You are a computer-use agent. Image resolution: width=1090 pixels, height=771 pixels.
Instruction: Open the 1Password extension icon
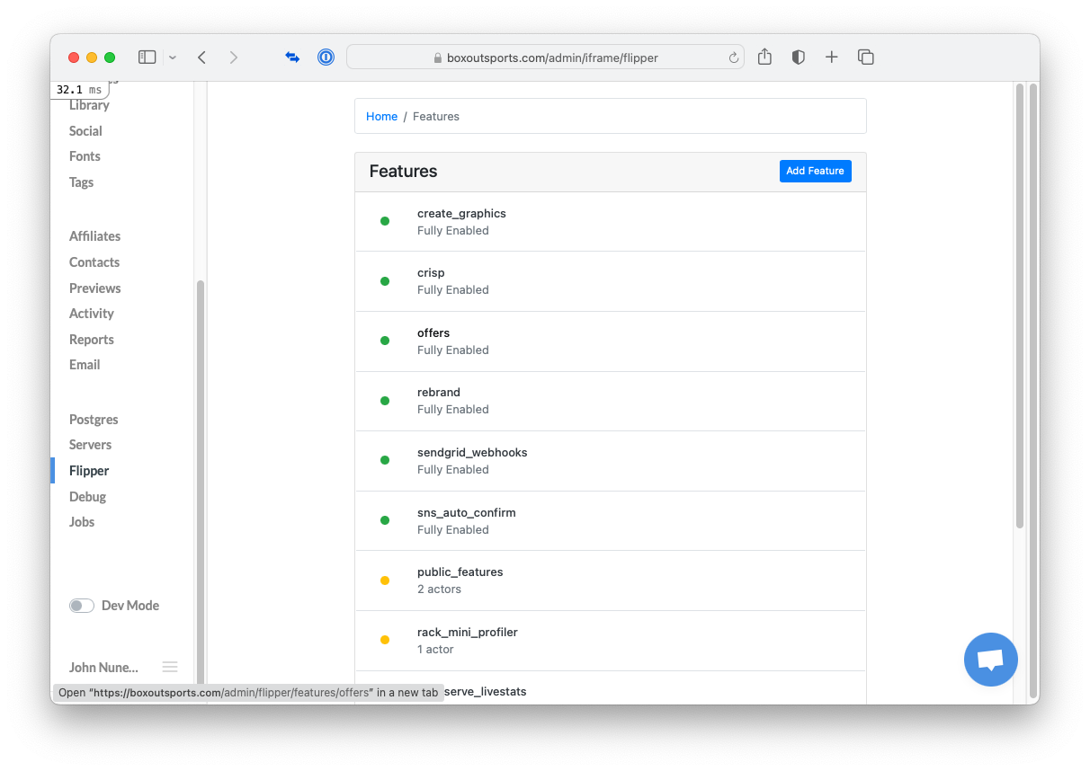point(326,58)
